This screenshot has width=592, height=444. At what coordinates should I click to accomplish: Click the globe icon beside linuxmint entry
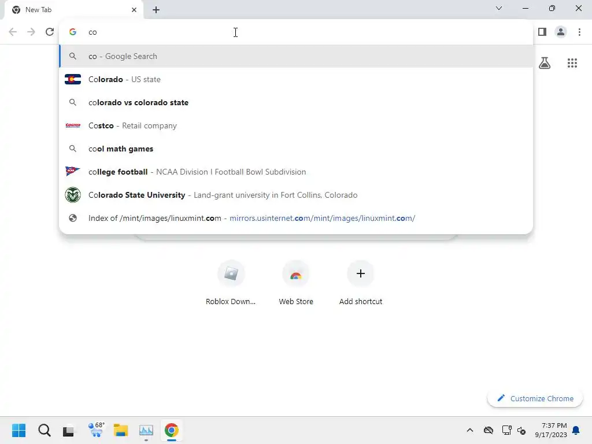pos(73,218)
